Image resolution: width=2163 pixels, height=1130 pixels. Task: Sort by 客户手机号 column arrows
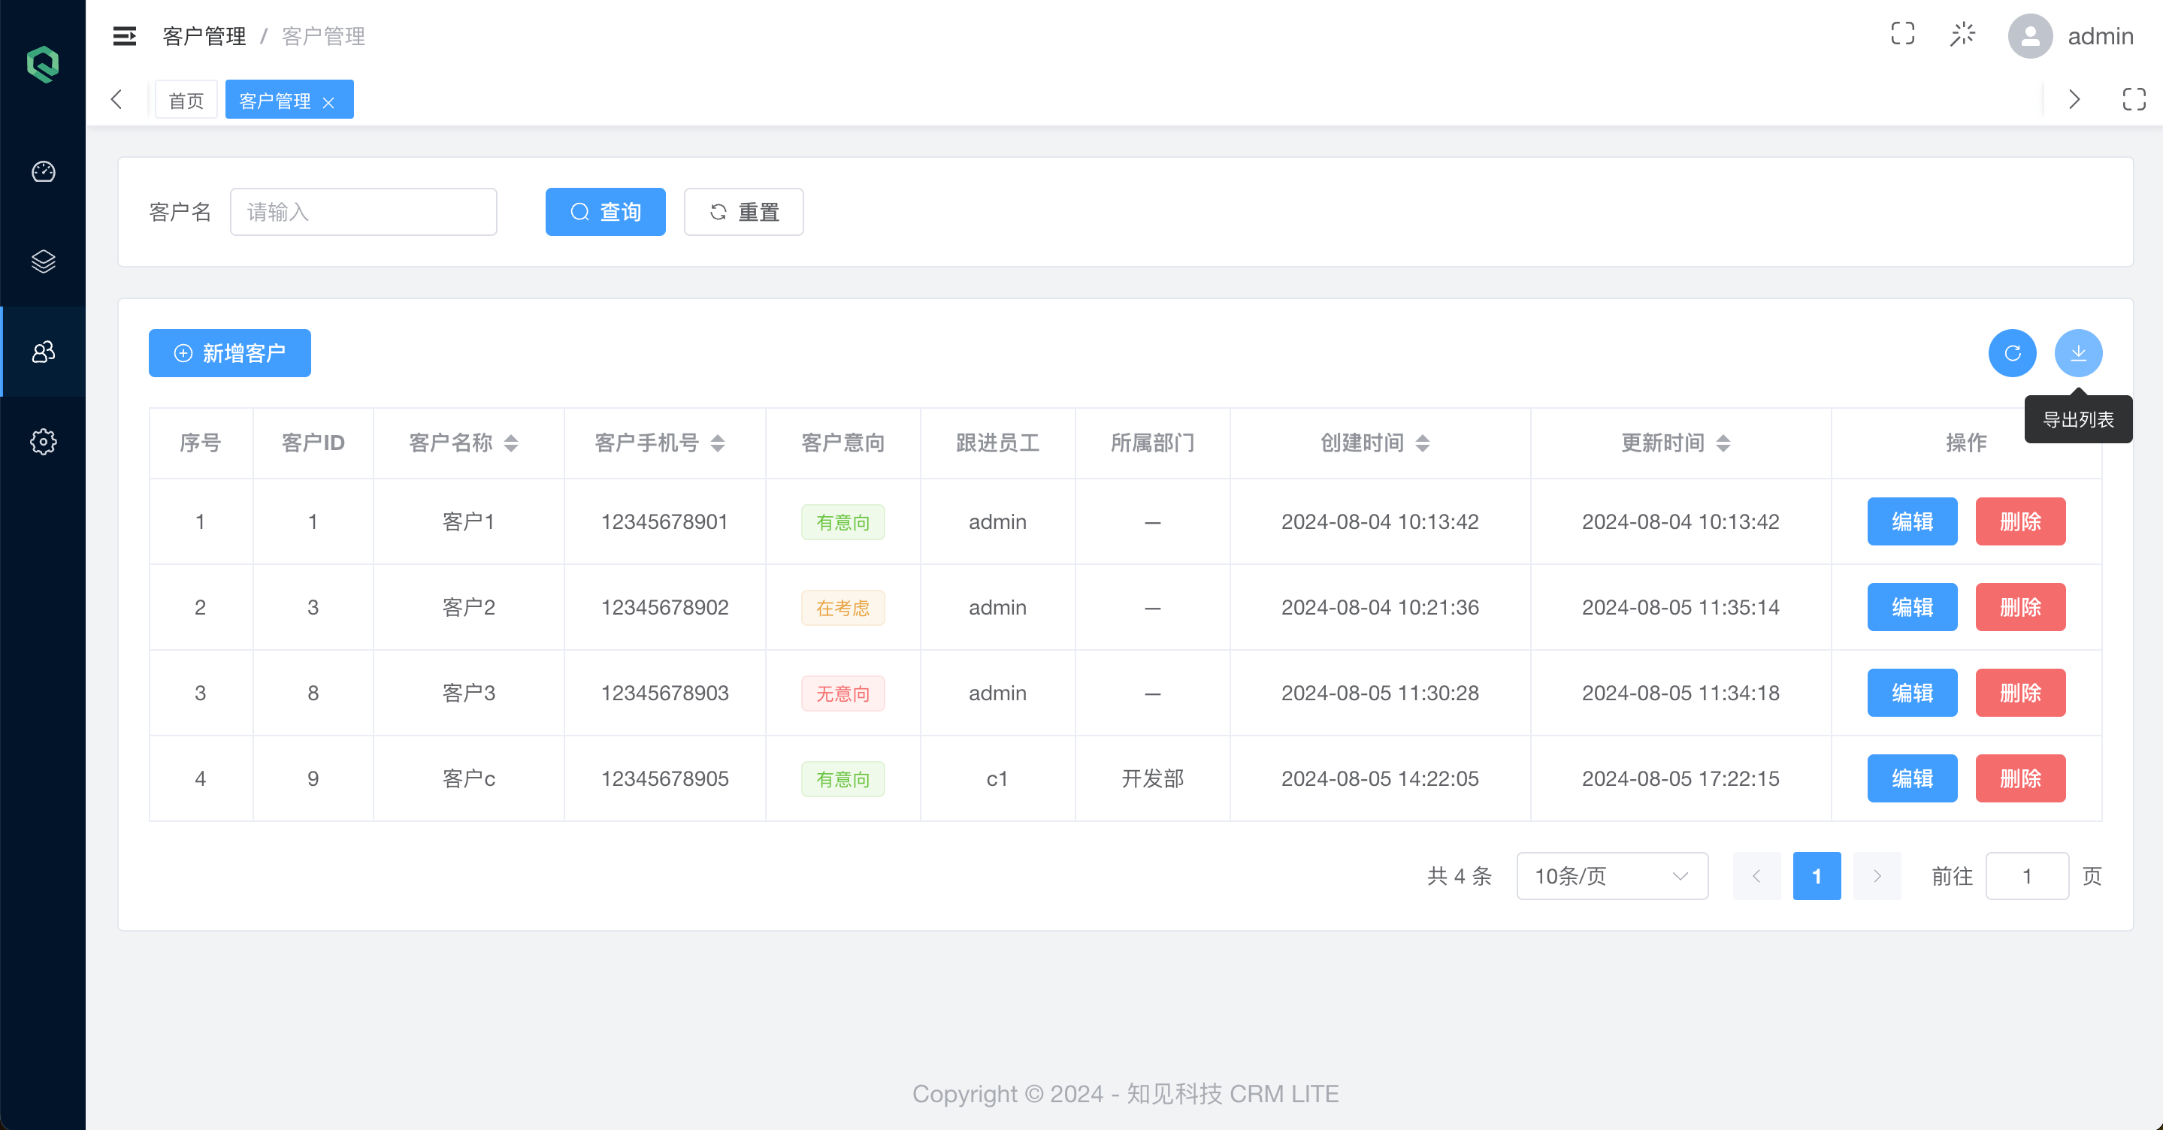717,443
